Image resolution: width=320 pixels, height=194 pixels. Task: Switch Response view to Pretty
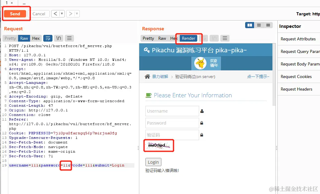(x=148, y=38)
